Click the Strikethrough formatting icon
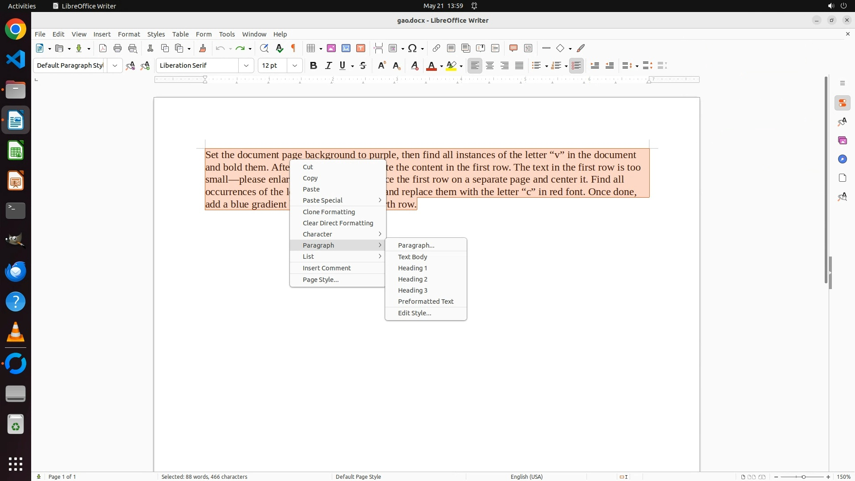 tap(363, 65)
